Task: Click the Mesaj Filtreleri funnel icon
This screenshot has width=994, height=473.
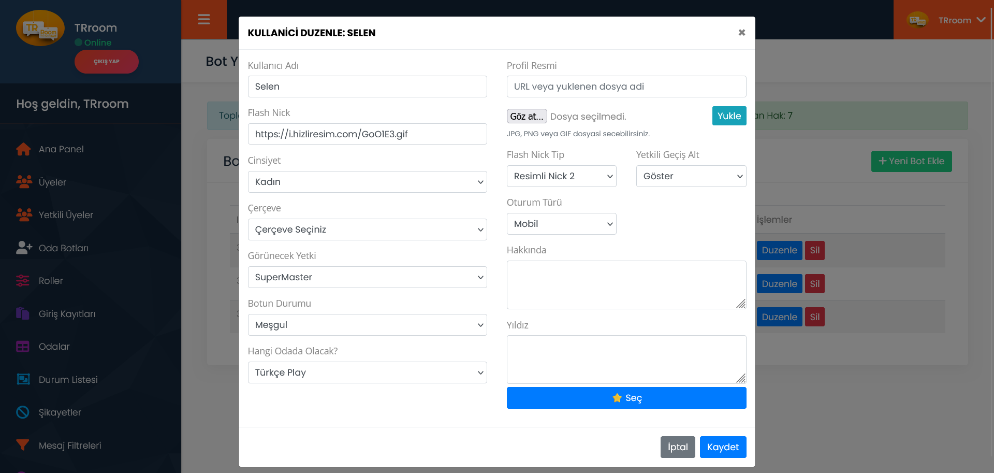Action: click(x=23, y=445)
